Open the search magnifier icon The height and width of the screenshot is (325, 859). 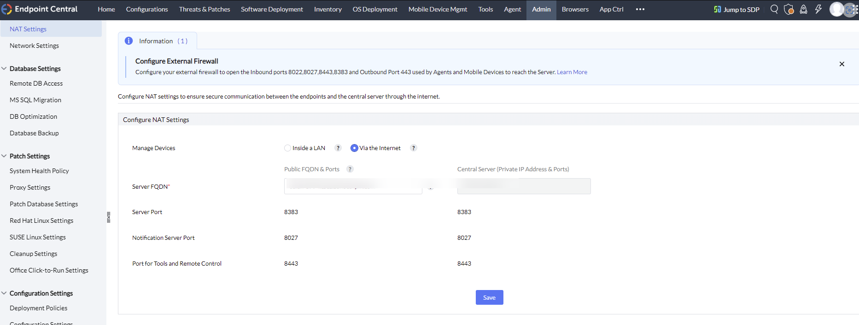[x=774, y=9]
